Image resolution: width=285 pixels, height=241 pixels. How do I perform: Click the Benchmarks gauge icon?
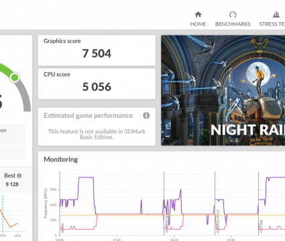pos(233,15)
